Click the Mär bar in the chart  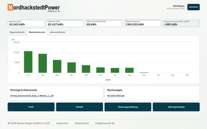pos(57,66)
